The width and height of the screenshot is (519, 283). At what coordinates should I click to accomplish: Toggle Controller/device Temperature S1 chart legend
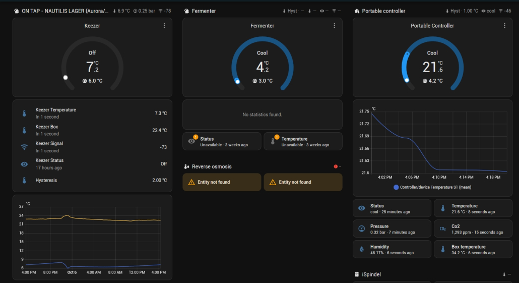point(432,187)
